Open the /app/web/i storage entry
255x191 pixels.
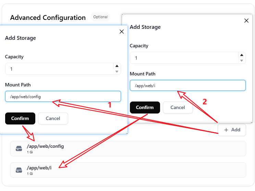pos(128,170)
